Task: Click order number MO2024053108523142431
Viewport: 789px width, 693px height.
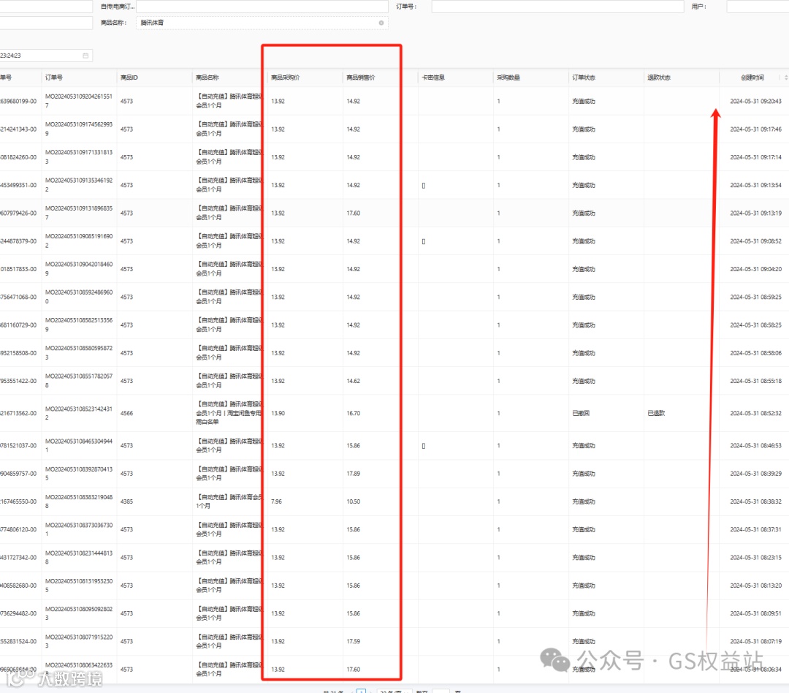Action: pyautogui.click(x=79, y=413)
